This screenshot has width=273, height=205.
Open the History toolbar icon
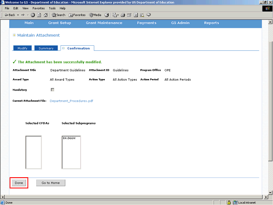pyautogui.click(x=107, y=15)
